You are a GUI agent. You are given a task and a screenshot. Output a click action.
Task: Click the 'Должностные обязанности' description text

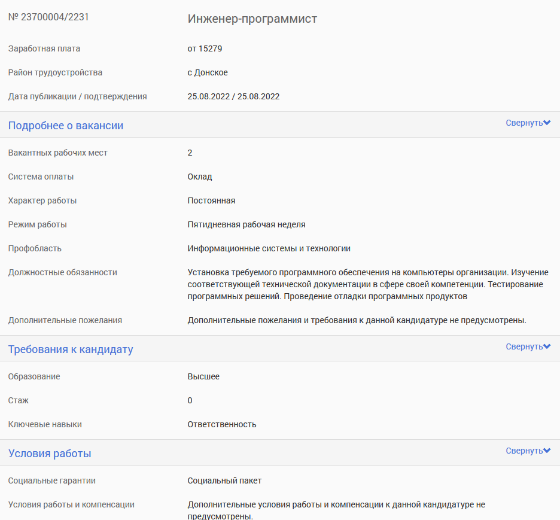pos(368,284)
